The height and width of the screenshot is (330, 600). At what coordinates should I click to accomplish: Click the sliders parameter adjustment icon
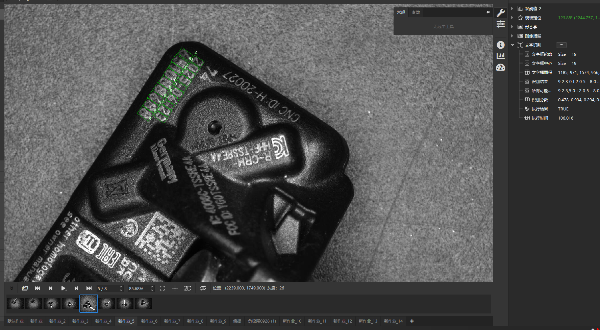[x=500, y=24]
